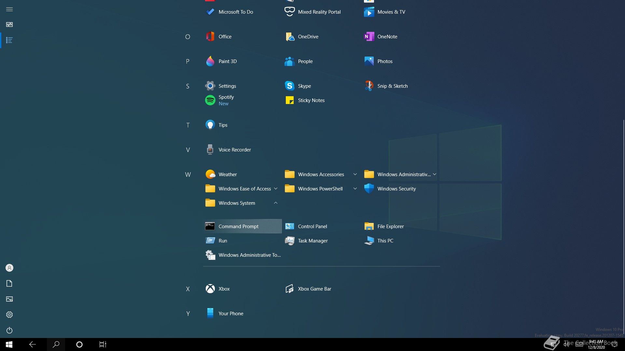Image resolution: width=625 pixels, height=351 pixels.
Task: Click the letter T group header
Action: click(188, 125)
